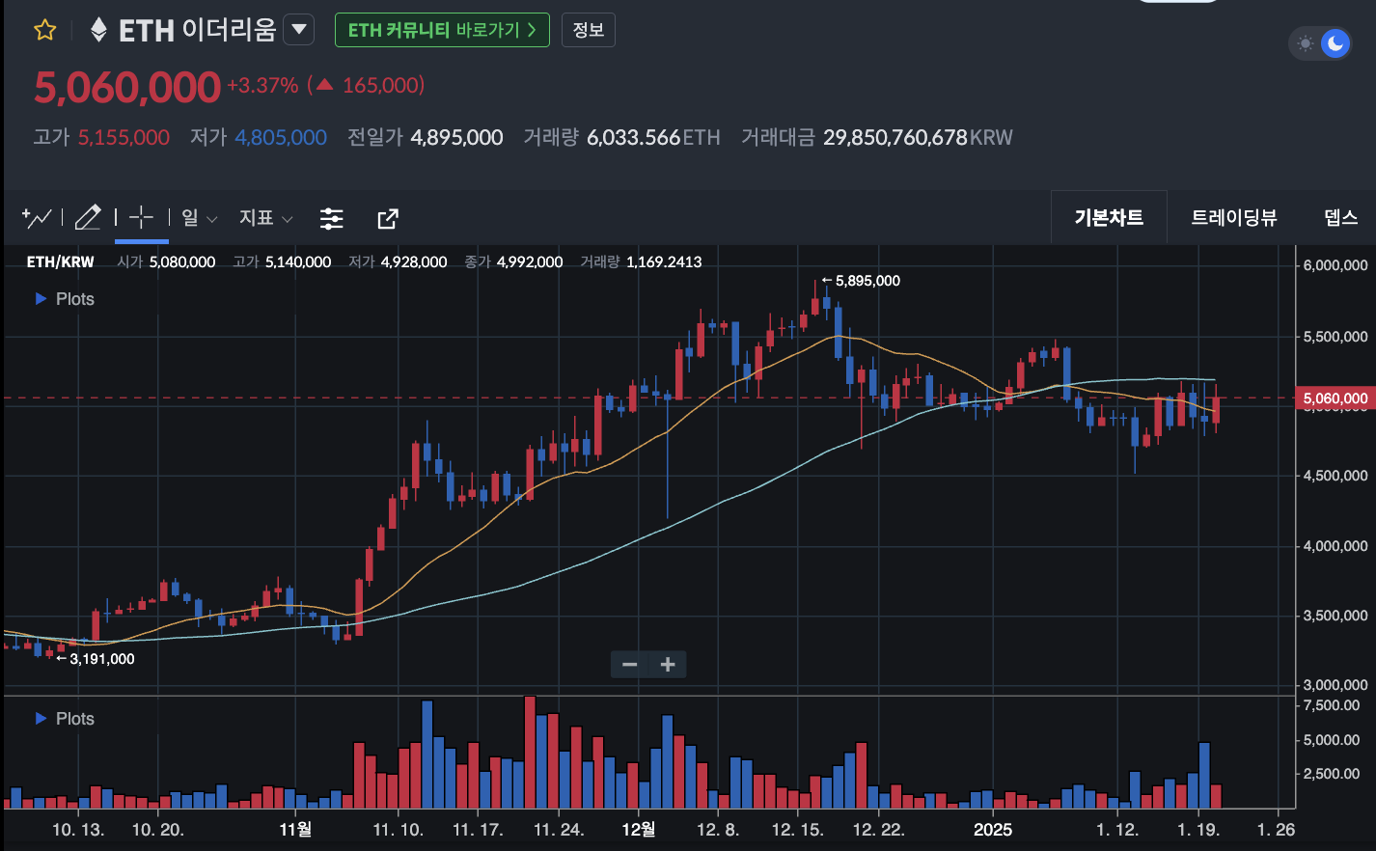Viewport: 1376px width, 851px height.
Task: Select the moon dark-mode icon
Action: (1335, 43)
